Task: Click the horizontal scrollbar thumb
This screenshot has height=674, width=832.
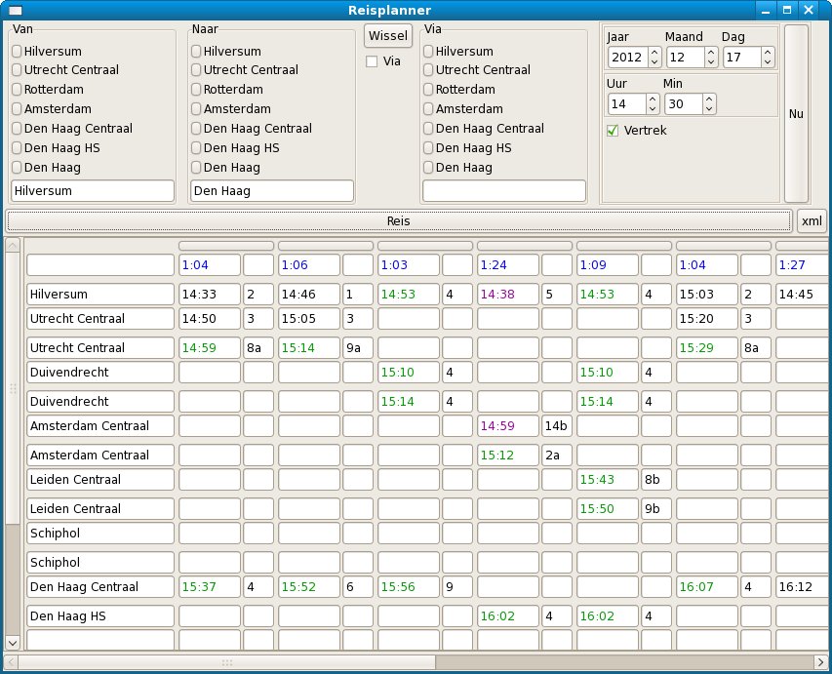Action: click(x=227, y=661)
